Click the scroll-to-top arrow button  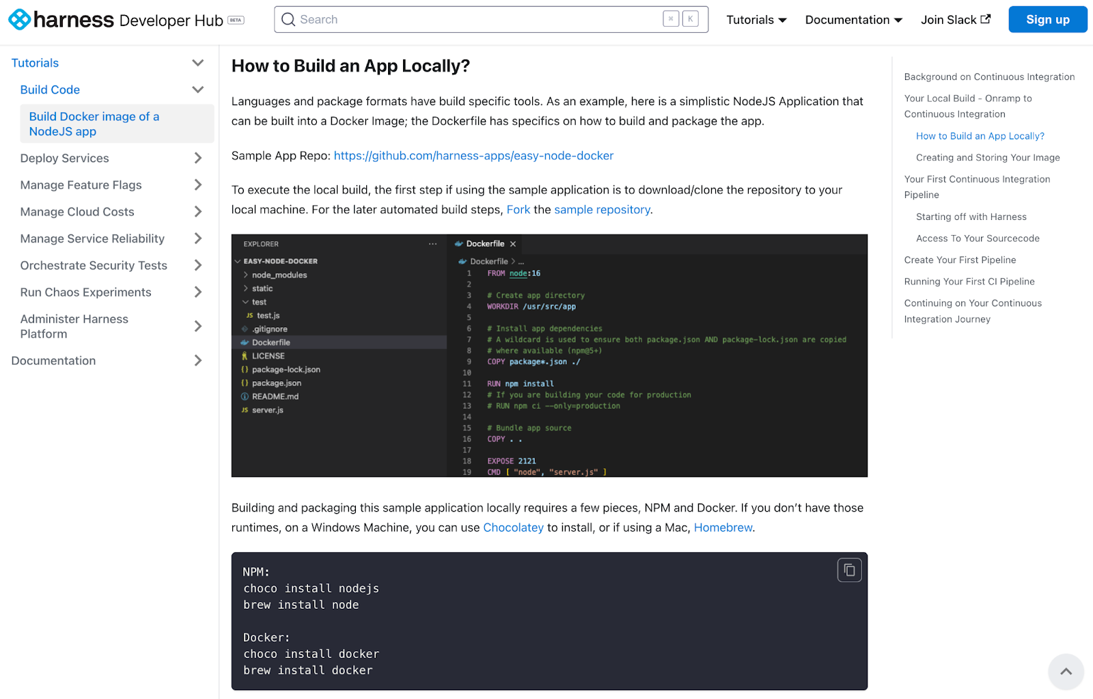[x=1066, y=672]
